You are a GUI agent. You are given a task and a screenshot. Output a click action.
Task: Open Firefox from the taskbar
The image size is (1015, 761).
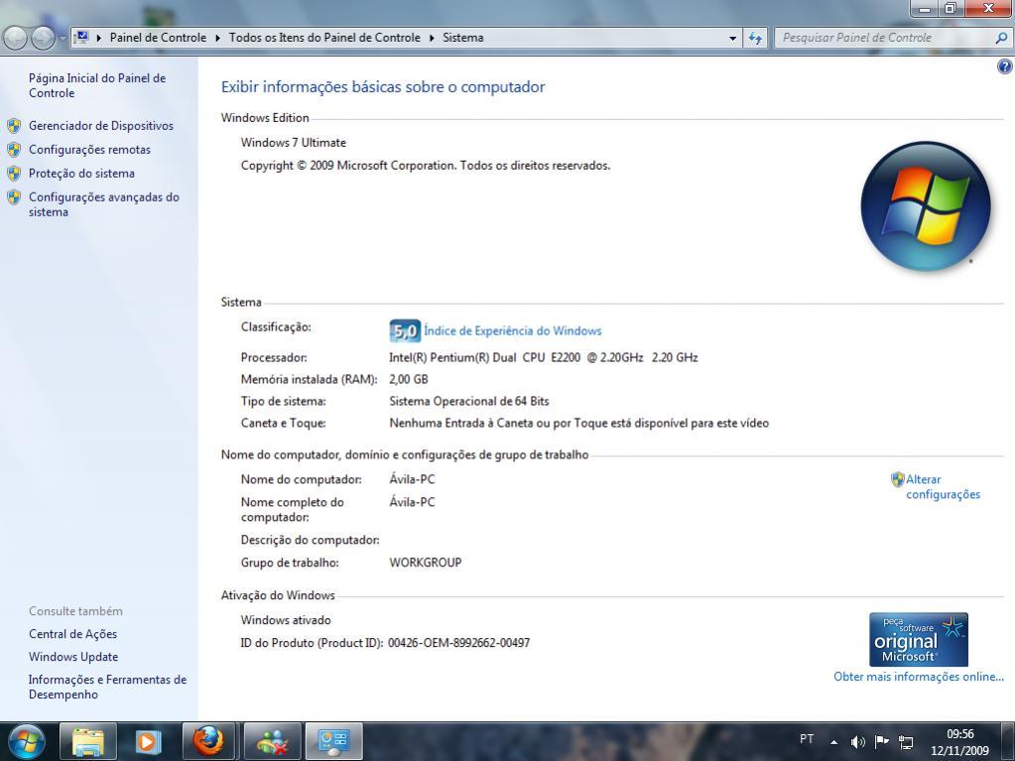(209, 741)
